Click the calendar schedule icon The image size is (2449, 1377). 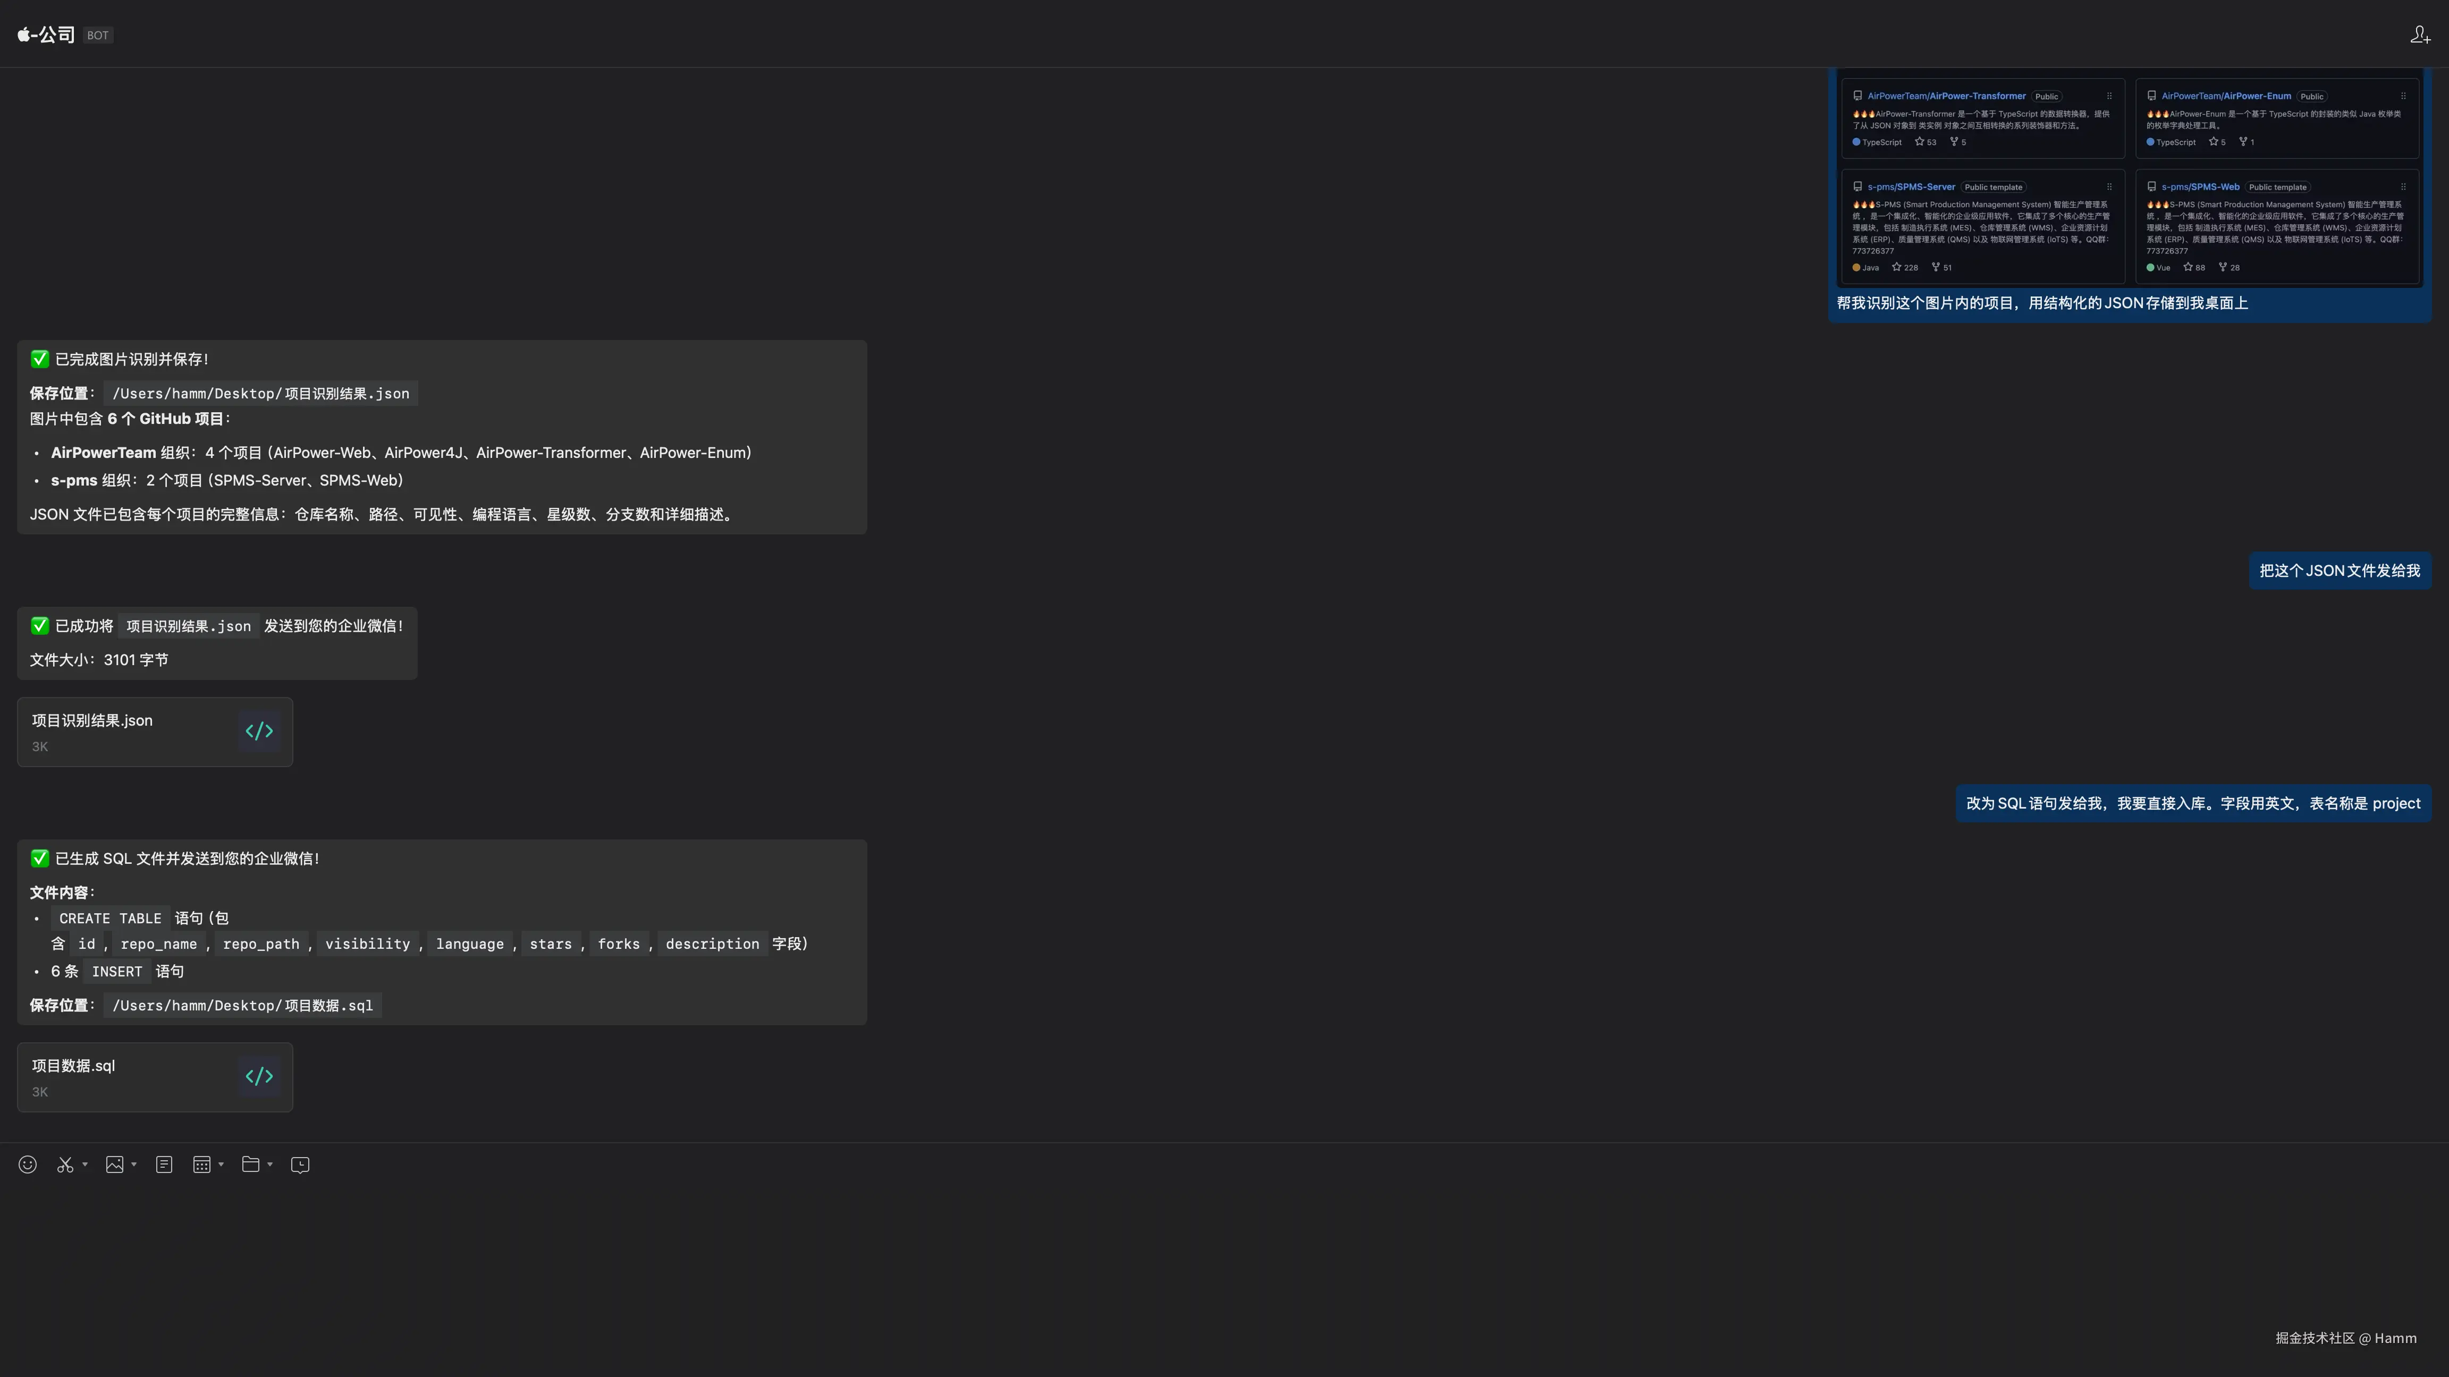[x=201, y=1164]
